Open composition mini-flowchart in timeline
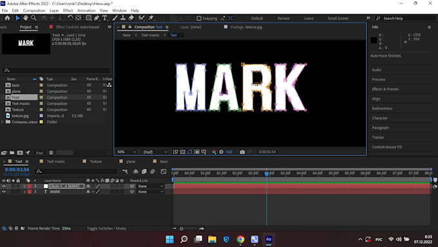The width and height of the screenshot is (438, 247). pos(125,171)
